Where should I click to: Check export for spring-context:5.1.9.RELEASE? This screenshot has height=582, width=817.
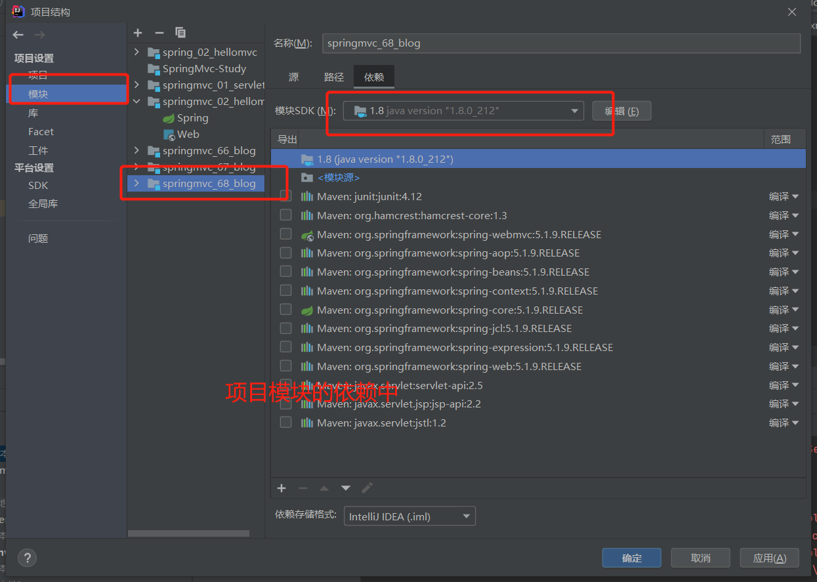(x=285, y=291)
